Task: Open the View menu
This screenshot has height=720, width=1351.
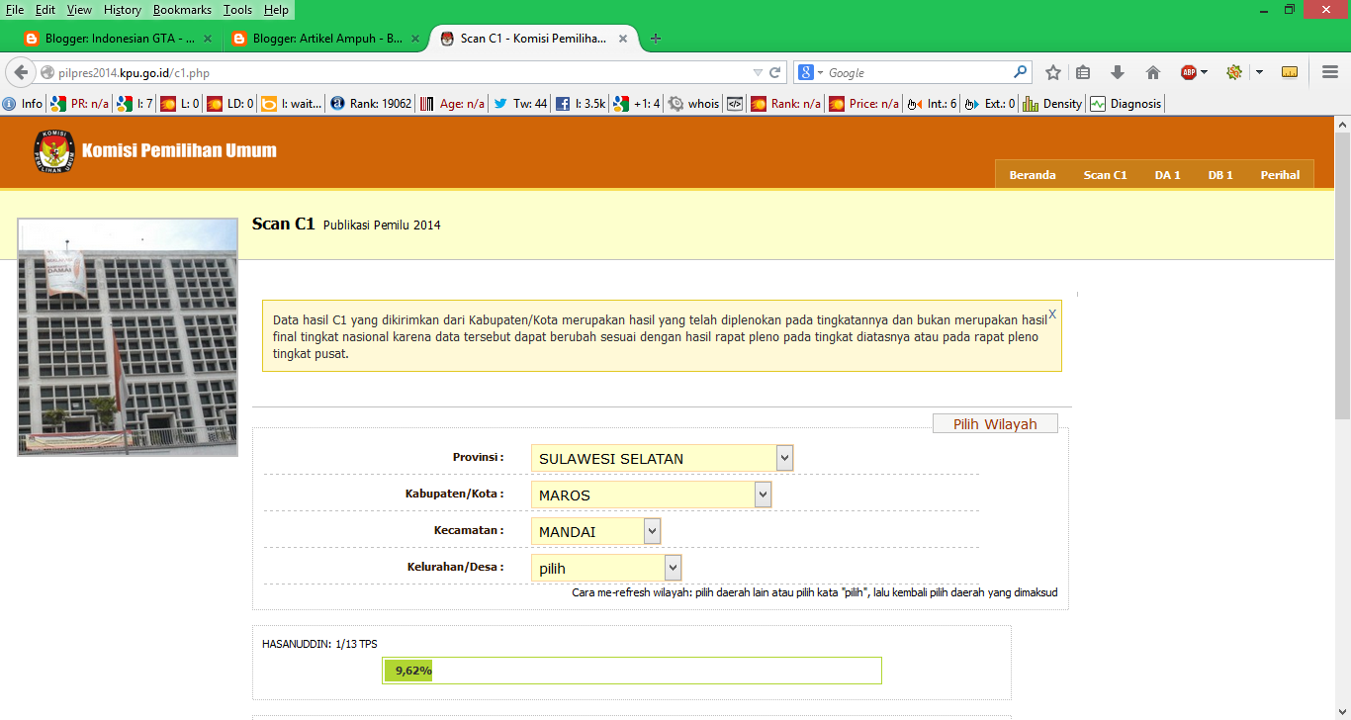Action: coord(80,10)
